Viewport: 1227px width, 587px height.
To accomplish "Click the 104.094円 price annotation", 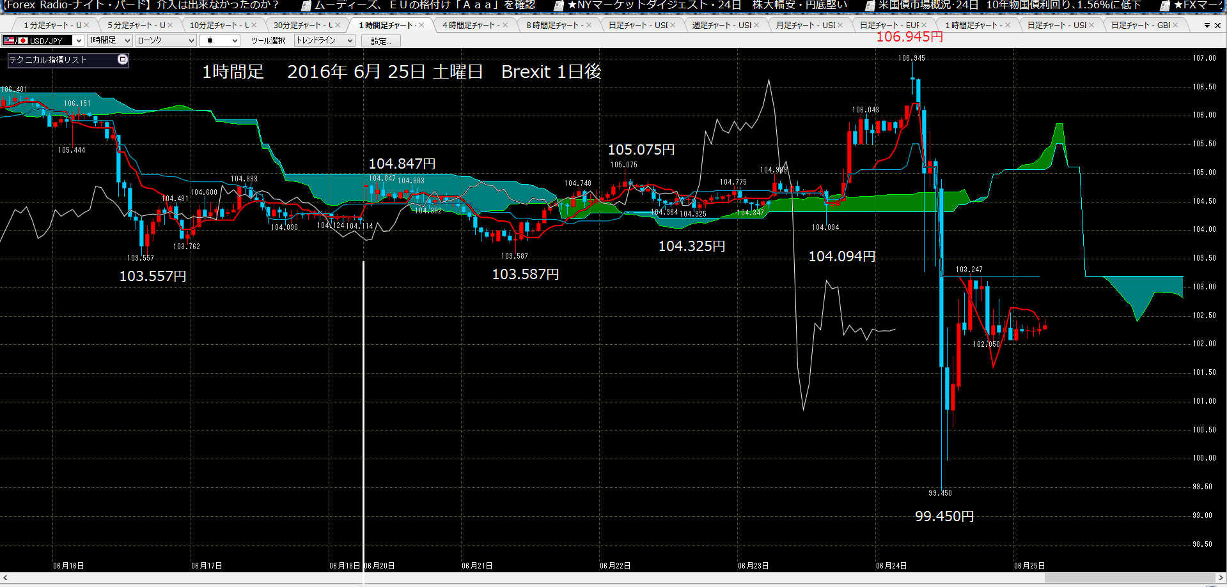I will [x=842, y=256].
